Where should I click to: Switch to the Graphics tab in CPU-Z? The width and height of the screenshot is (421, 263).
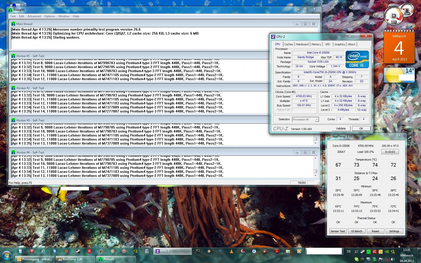click(x=340, y=44)
